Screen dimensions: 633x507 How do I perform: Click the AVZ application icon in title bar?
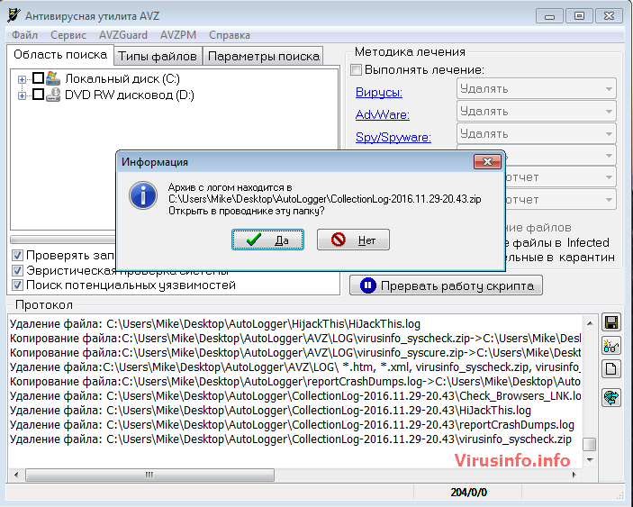click(x=14, y=15)
